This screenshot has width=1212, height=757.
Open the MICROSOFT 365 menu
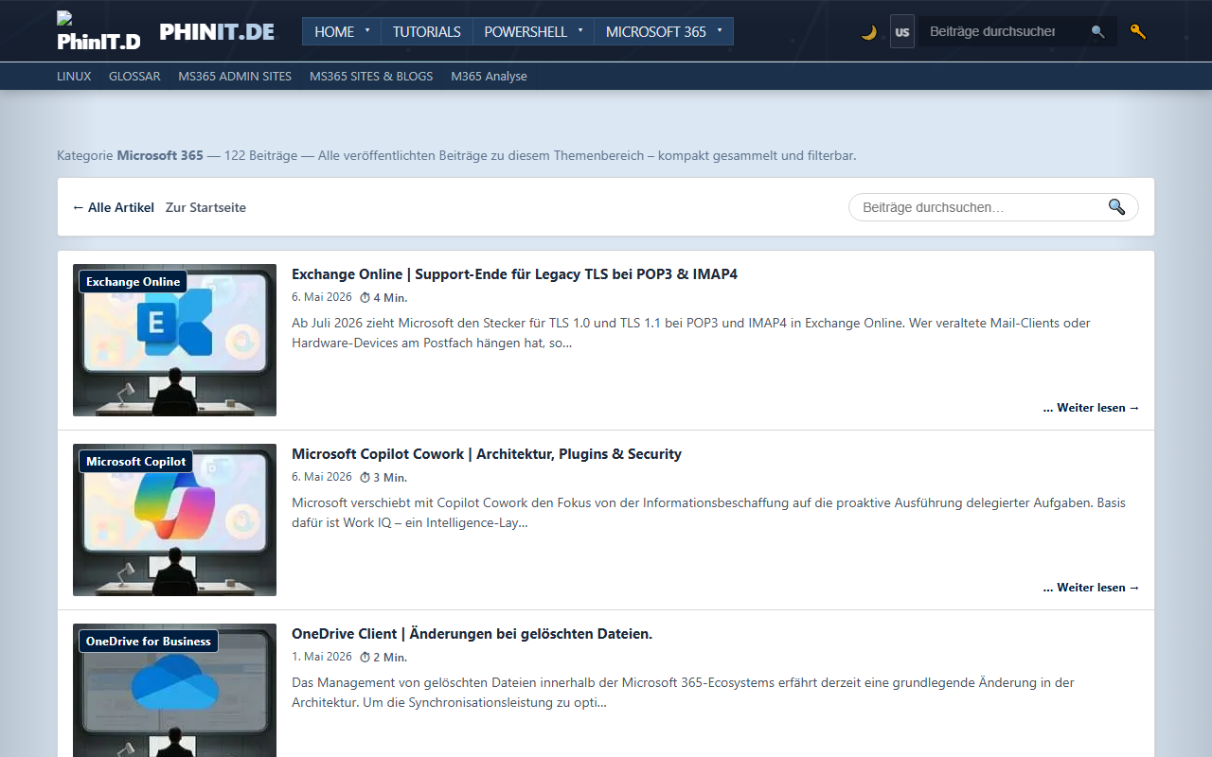click(x=656, y=31)
